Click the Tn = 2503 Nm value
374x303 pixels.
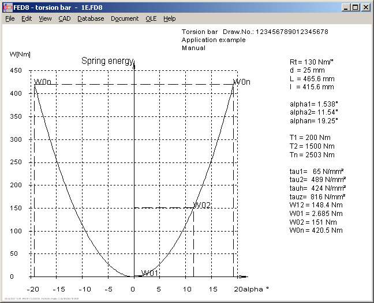click(312, 154)
